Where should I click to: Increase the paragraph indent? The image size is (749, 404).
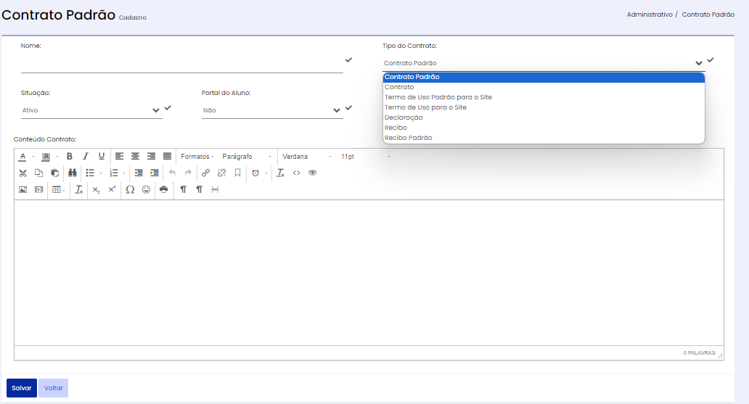pyautogui.click(x=155, y=173)
